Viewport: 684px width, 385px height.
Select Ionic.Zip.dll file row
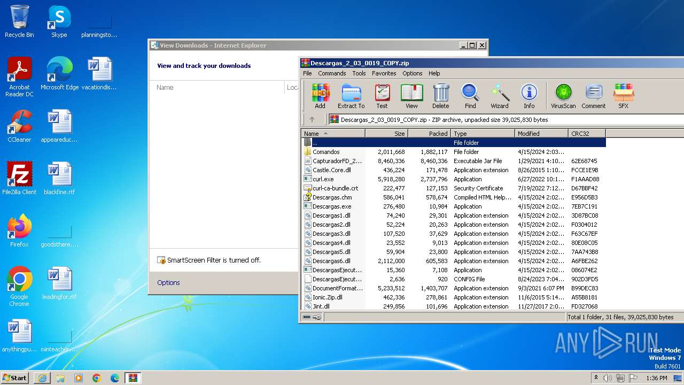pyautogui.click(x=454, y=297)
